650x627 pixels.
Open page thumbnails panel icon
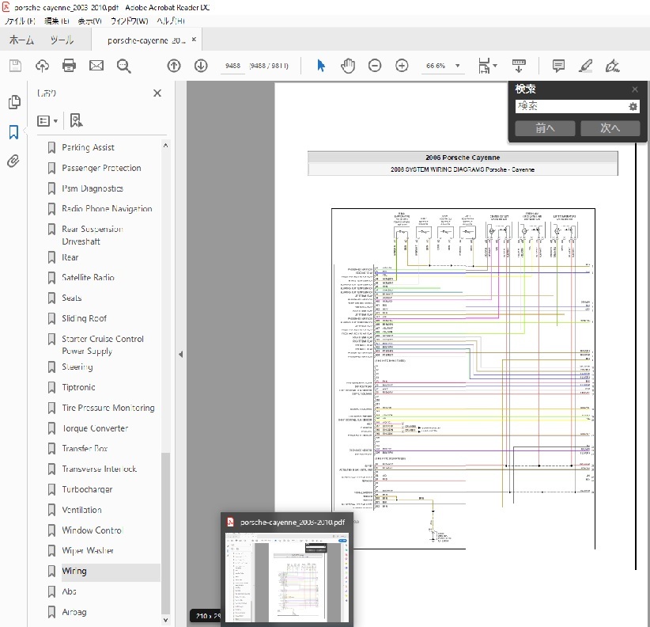click(x=14, y=101)
